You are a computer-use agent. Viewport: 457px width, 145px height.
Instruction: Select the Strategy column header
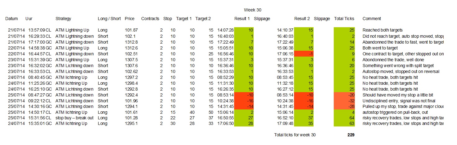tap(63, 19)
